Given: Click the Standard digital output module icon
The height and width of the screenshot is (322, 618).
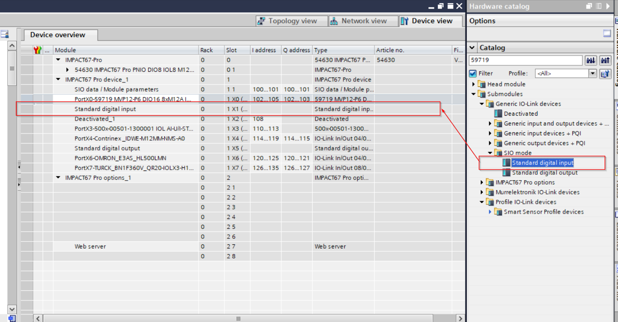Looking at the screenshot, I should [506, 172].
